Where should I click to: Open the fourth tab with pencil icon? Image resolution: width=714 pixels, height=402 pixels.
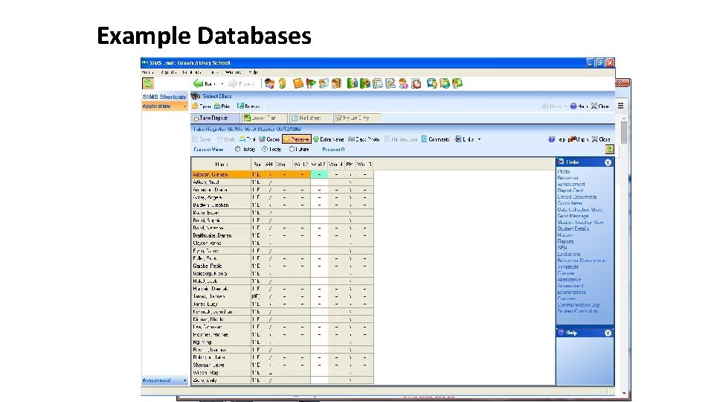(x=356, y=118)
